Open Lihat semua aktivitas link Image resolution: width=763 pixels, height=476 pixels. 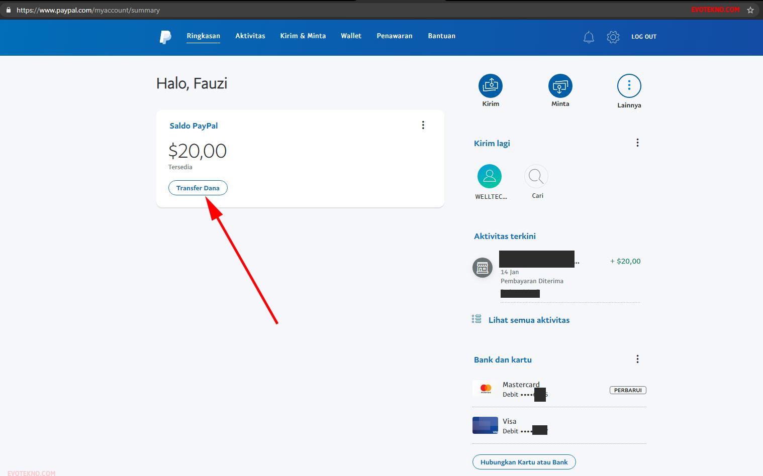(x=529, y=320)
